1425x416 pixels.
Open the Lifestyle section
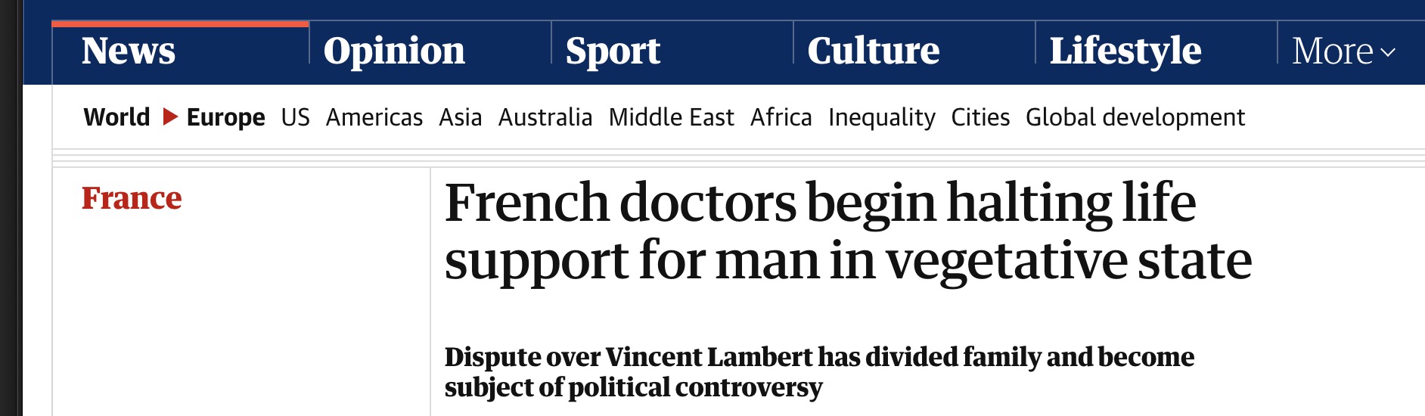(x=1125, y=51)
